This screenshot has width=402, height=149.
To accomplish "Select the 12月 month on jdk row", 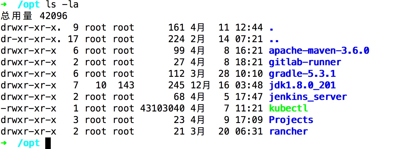I will click(200, 85).
